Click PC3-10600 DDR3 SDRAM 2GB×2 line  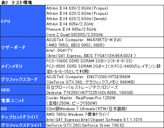[x=89, y=61]
